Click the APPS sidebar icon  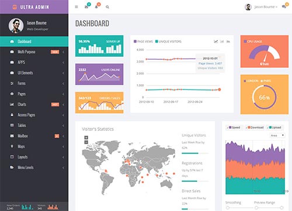pos(12,63)
